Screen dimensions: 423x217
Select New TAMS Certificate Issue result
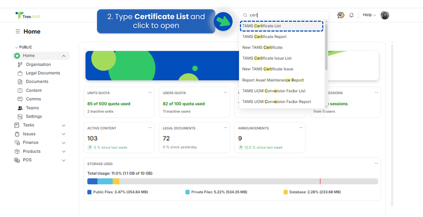pos(268,69)
